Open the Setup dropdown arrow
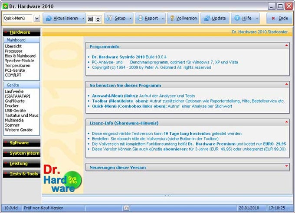Image resolution: width=295 pixels, height=213 pixels. tap(131, 18)
